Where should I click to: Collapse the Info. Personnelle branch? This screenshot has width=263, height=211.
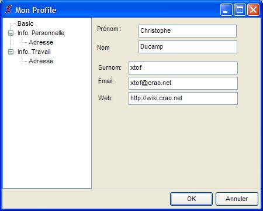tap(11, 33)
